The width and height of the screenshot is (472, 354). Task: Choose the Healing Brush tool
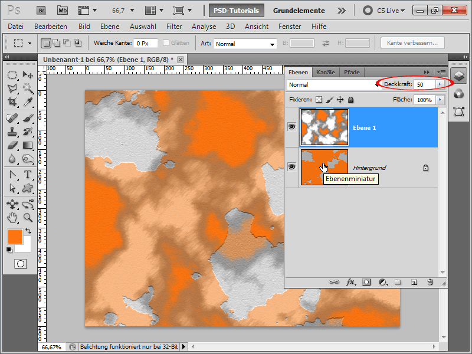click(12, 118)
